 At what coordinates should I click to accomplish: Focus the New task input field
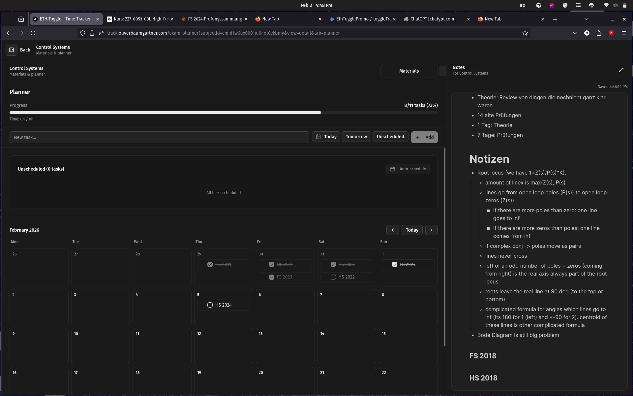[x=159, y=137]
